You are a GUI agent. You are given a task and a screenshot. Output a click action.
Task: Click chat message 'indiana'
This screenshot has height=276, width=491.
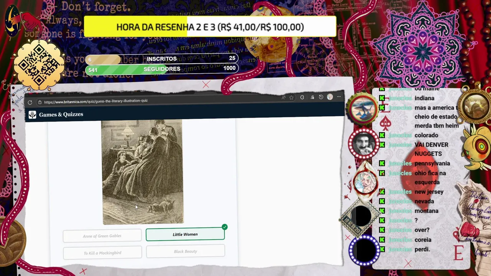pos(424,98)
